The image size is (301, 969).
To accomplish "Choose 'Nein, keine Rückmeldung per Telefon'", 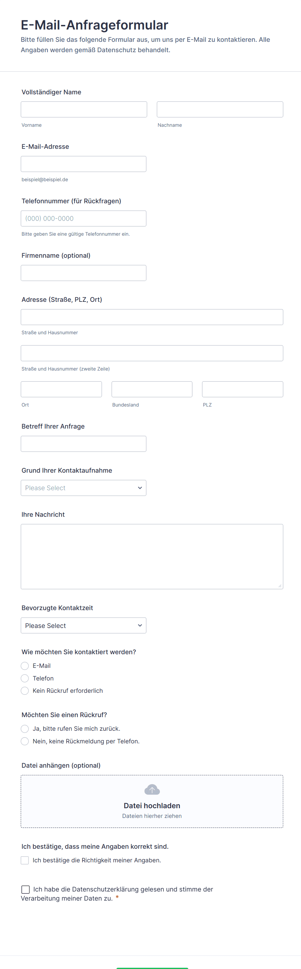I will pos(25,741).
